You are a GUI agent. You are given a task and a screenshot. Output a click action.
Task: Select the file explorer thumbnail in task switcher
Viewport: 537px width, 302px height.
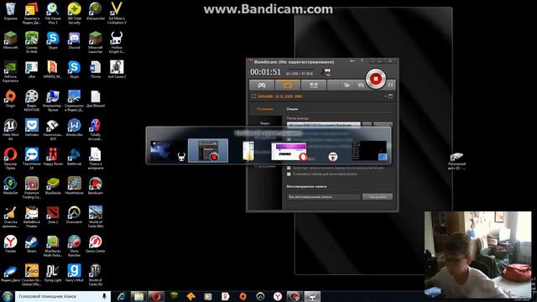click(x=248, y=151)
